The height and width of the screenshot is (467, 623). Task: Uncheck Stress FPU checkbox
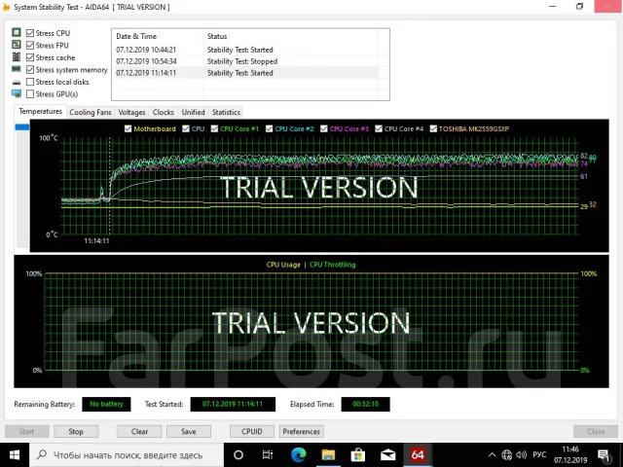coord(30,46)
